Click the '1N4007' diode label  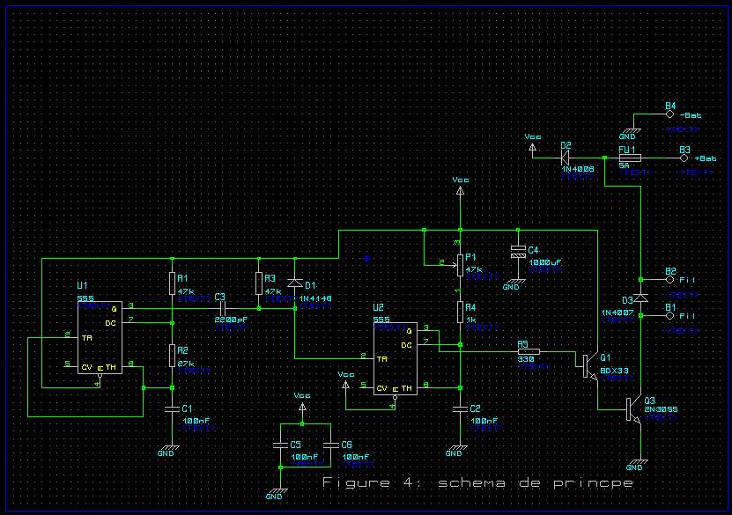617,313
